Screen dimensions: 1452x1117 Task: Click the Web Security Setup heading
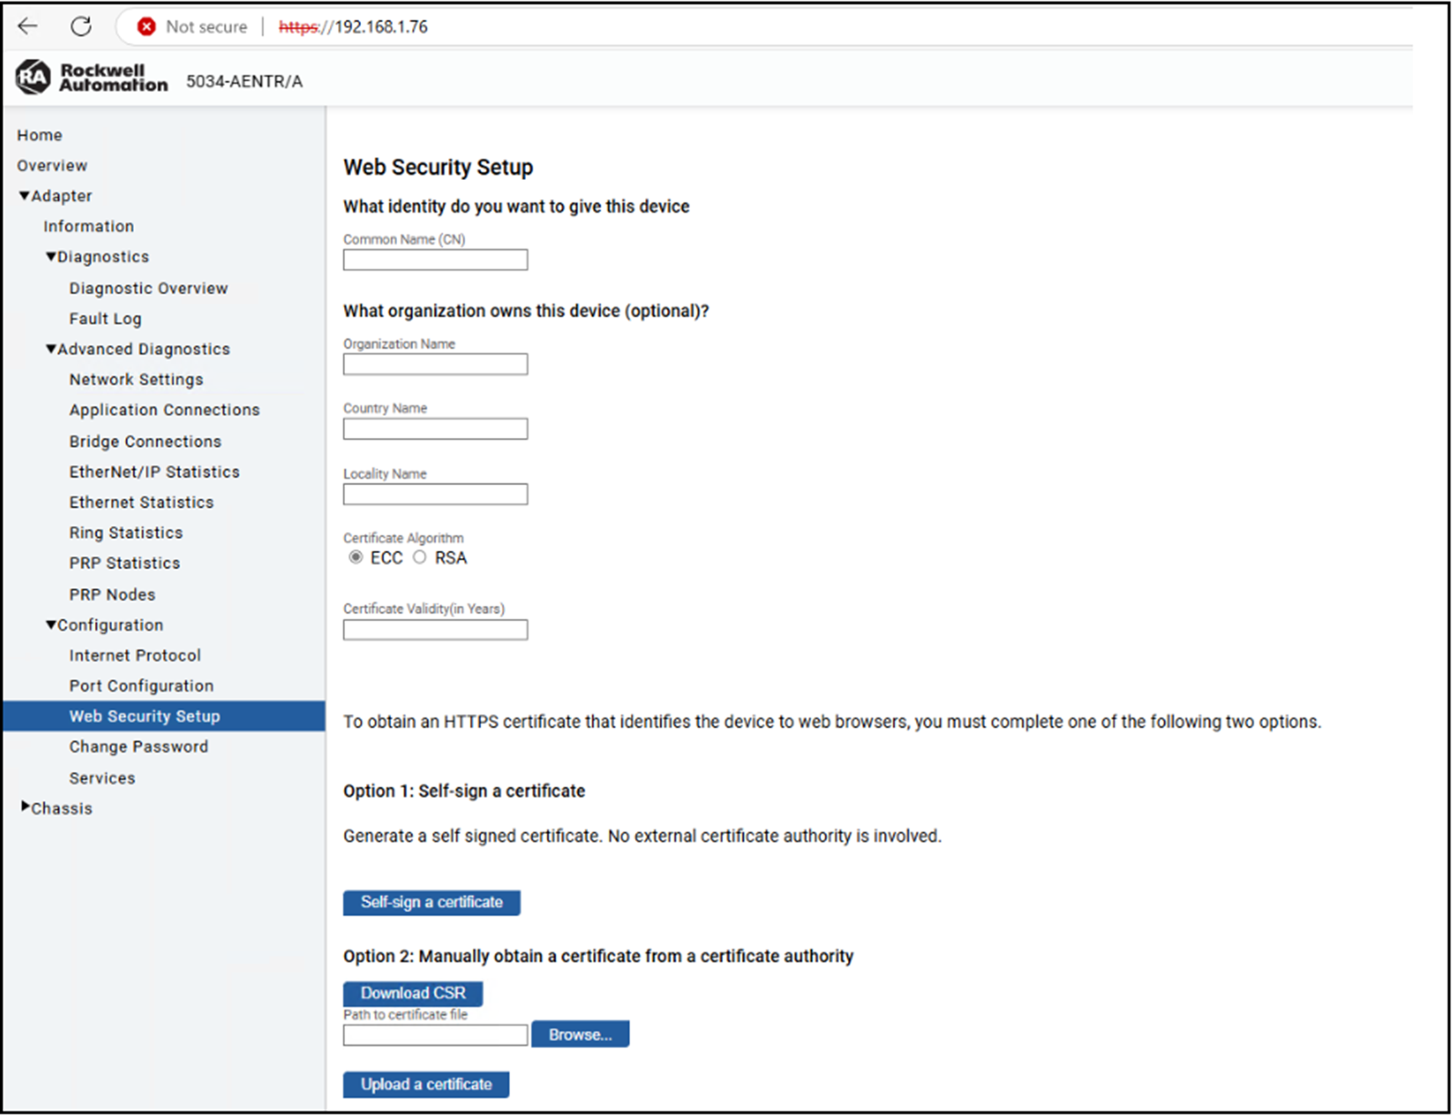438,167
